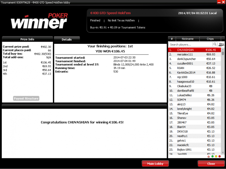The height and width of the screenshot is (169, 226).
Task: Minimize the tournament lobby window
Action: coord(219,2)
